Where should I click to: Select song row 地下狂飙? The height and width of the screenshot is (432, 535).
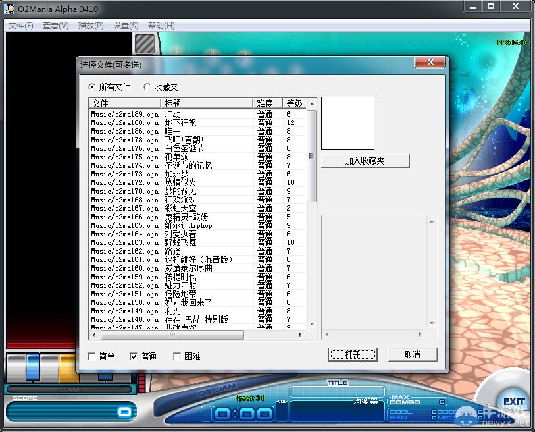198,122
